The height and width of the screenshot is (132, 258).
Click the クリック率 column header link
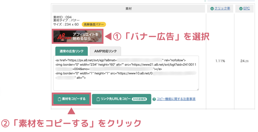222,8
